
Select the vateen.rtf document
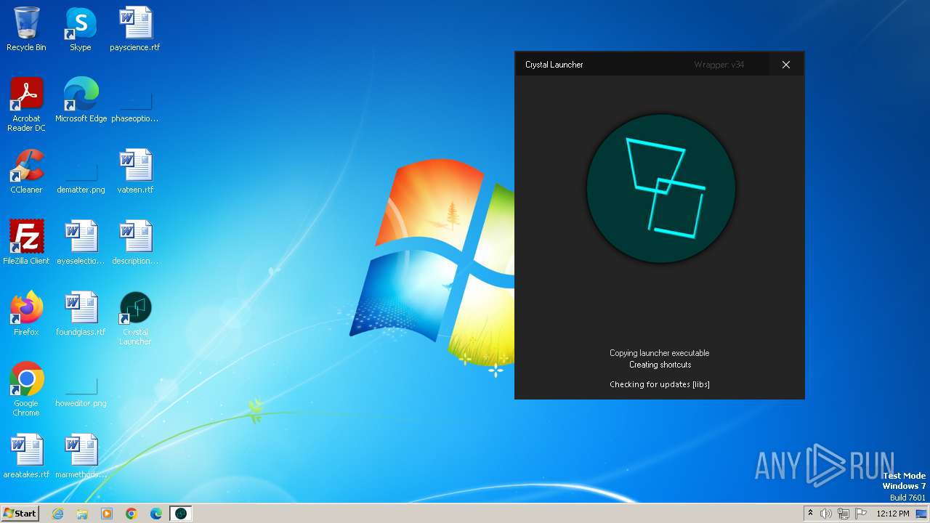135,171
